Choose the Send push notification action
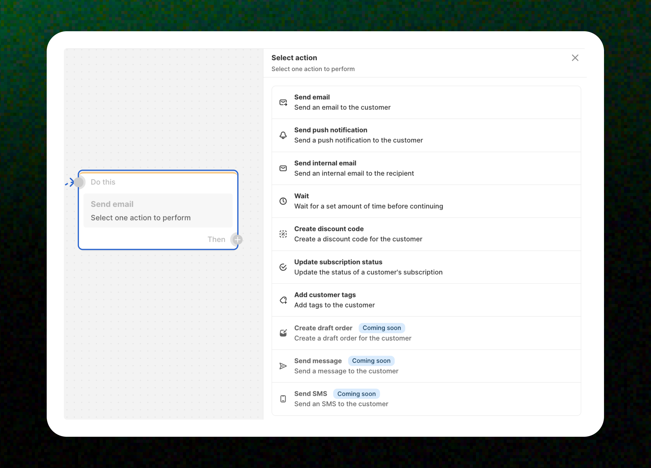This screenshot has height=468, width=651. (x=426, y=135)
